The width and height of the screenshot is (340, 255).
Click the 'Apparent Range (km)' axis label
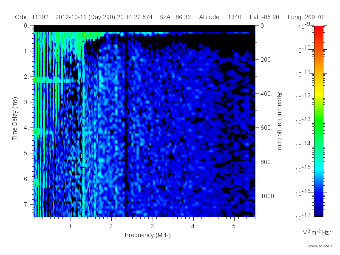(x=280, y=121)
